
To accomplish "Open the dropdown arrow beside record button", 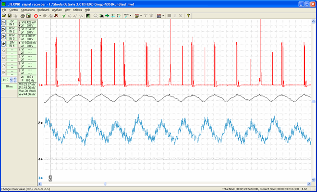I will coord(40,15).
